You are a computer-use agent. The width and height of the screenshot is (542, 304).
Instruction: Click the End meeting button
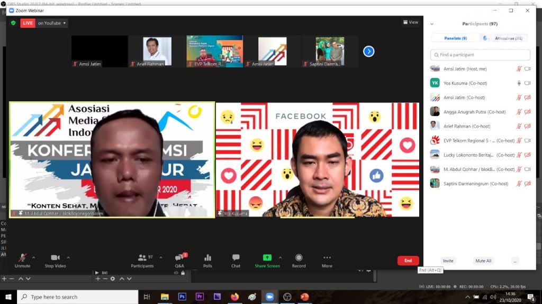408,261
